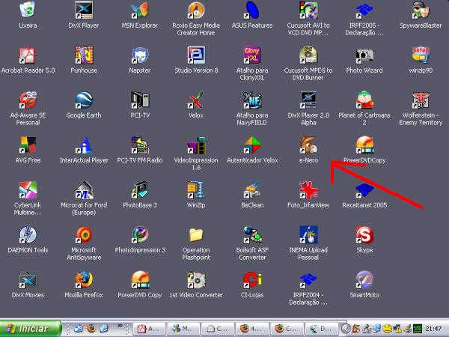
Task: Select the Skype desktop icon
Action: (364, 234)
